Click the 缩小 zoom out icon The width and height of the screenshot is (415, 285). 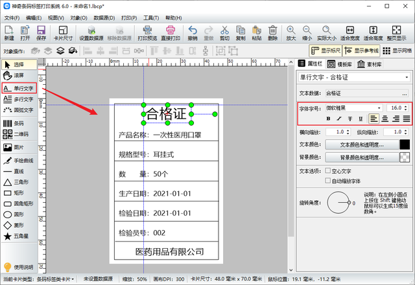tap(307, 33)
